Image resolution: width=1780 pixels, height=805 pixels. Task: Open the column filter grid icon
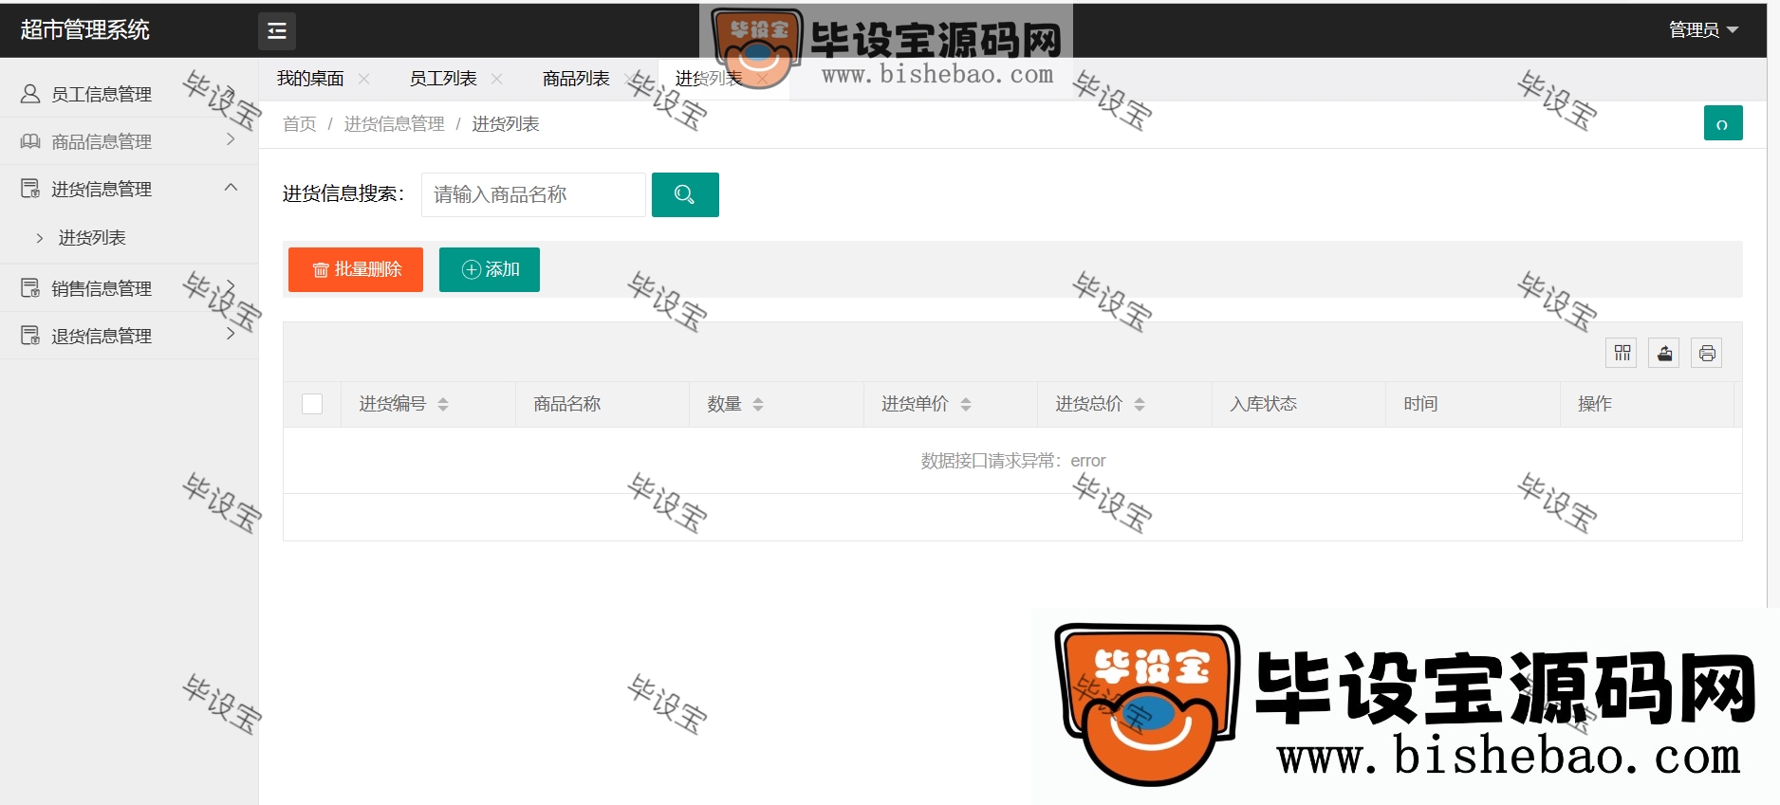point(1622,353)
